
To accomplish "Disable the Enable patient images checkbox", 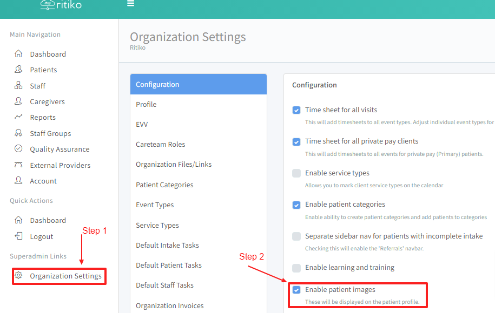I will coord(296,290).
